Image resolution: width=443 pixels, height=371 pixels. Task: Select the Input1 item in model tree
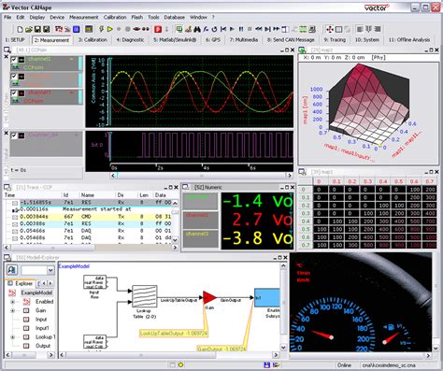tap(42, 328)
